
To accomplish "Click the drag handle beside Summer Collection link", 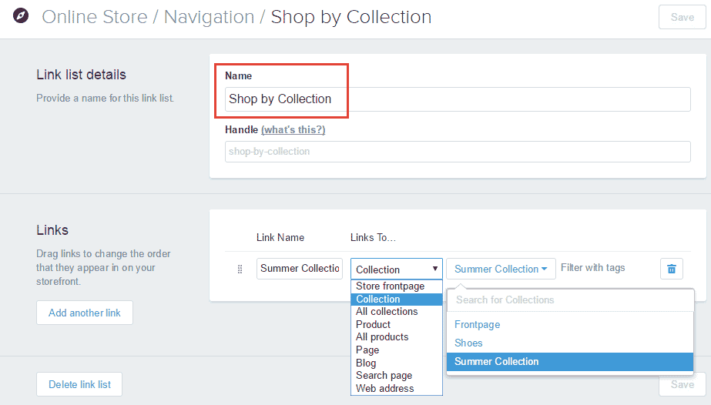I will click(x=240, y=269).
